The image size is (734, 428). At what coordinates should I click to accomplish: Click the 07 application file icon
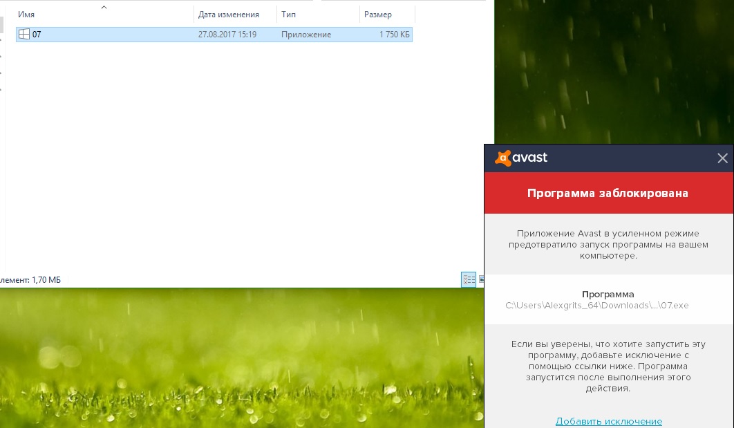pos(24,34)
